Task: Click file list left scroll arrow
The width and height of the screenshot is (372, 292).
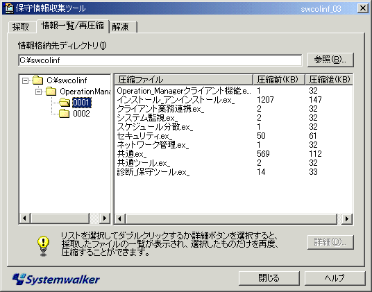Action: 120,218
